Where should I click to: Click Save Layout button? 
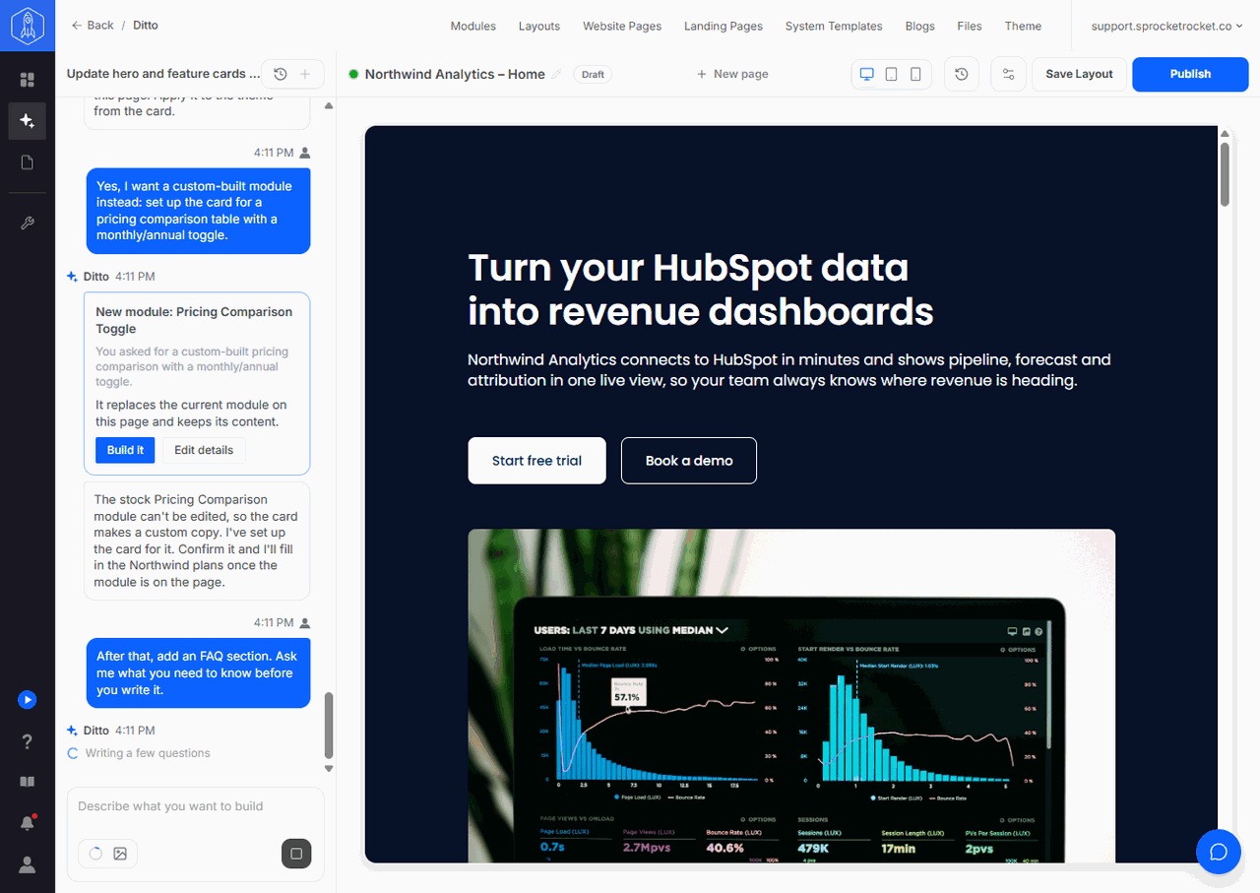point(1079,74)
